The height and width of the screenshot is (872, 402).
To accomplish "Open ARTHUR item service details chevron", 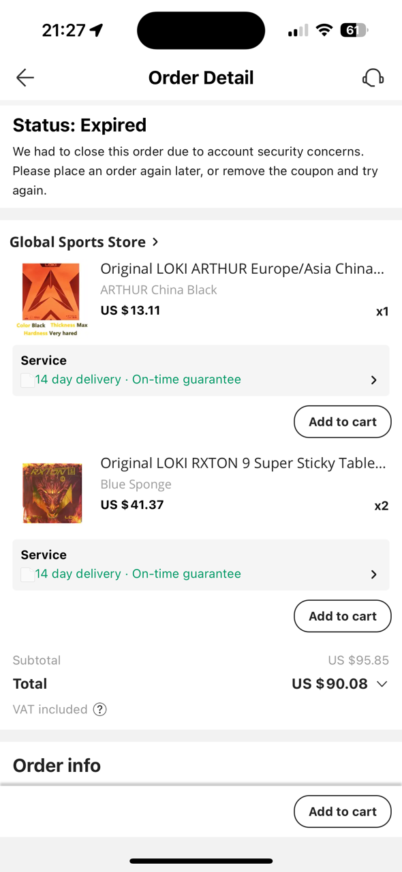I will point(373,380).
